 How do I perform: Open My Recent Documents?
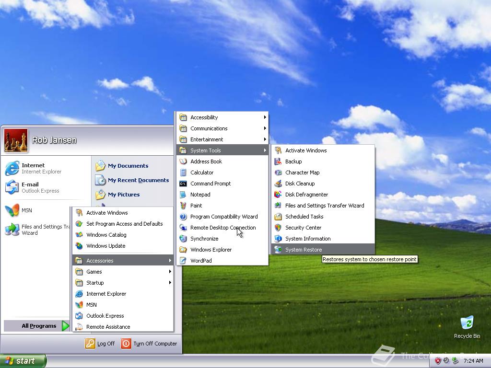pos(132,180)
